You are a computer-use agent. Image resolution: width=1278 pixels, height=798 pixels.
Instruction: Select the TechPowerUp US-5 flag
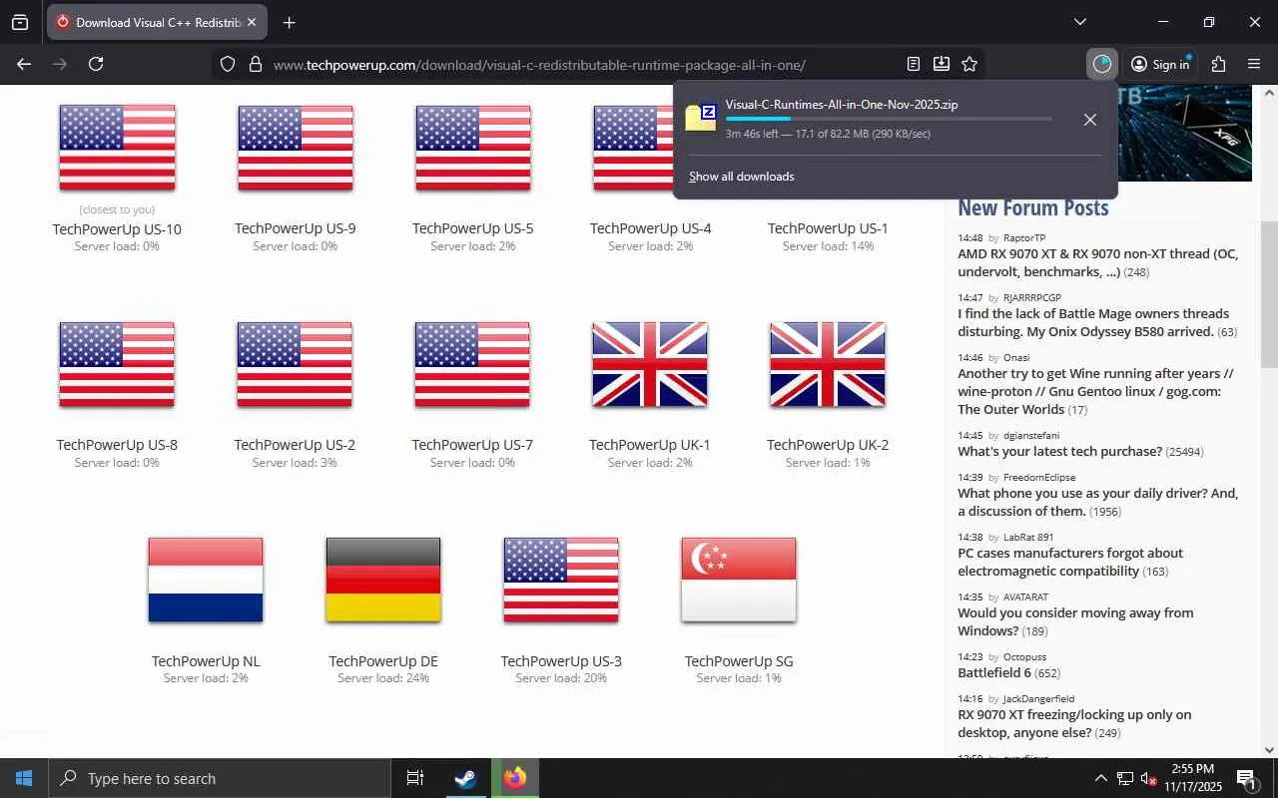coord(473,148)
